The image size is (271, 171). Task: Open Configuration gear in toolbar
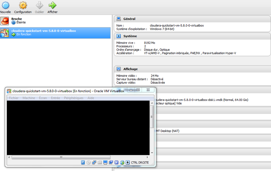tap(23, 5)
